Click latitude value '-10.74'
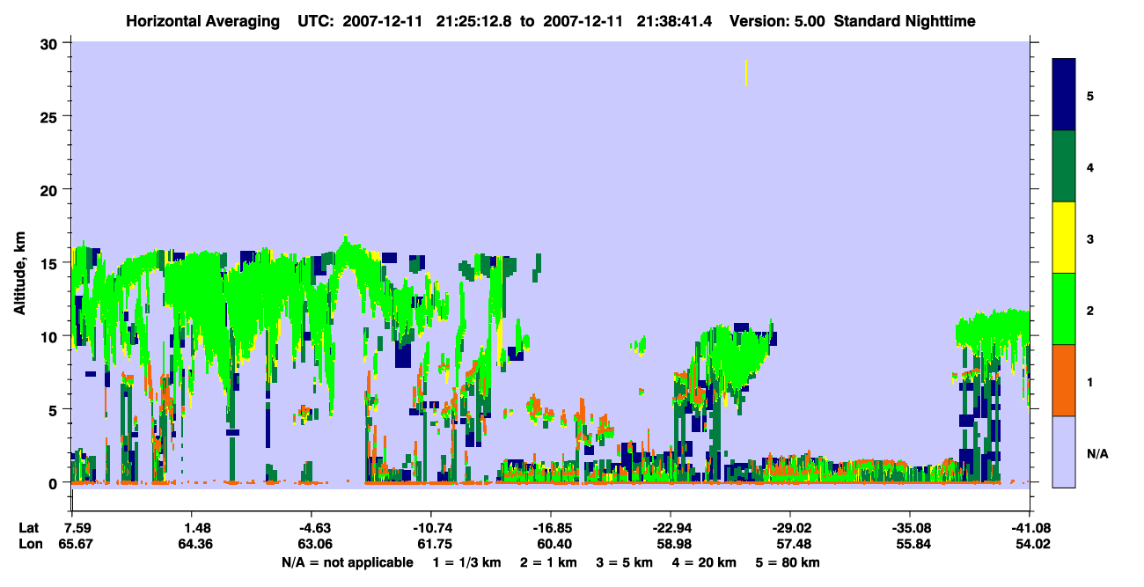The image size is (1144, 587). pos(430,528)
